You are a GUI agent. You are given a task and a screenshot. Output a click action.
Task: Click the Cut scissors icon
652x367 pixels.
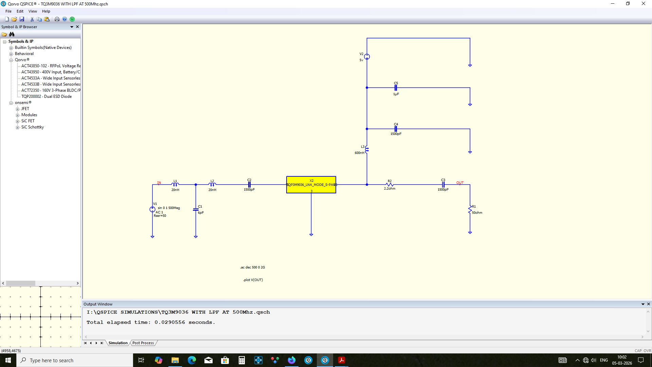click(32, 19)
